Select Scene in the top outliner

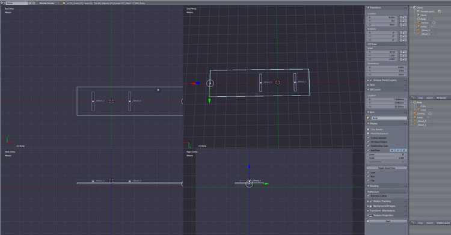420,8
